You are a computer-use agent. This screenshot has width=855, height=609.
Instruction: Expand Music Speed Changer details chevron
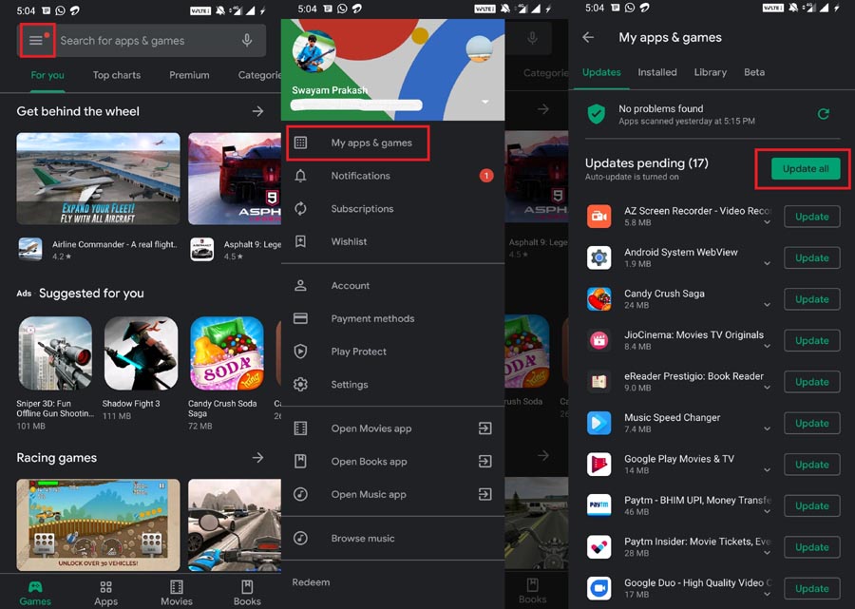tap(767, 429)
